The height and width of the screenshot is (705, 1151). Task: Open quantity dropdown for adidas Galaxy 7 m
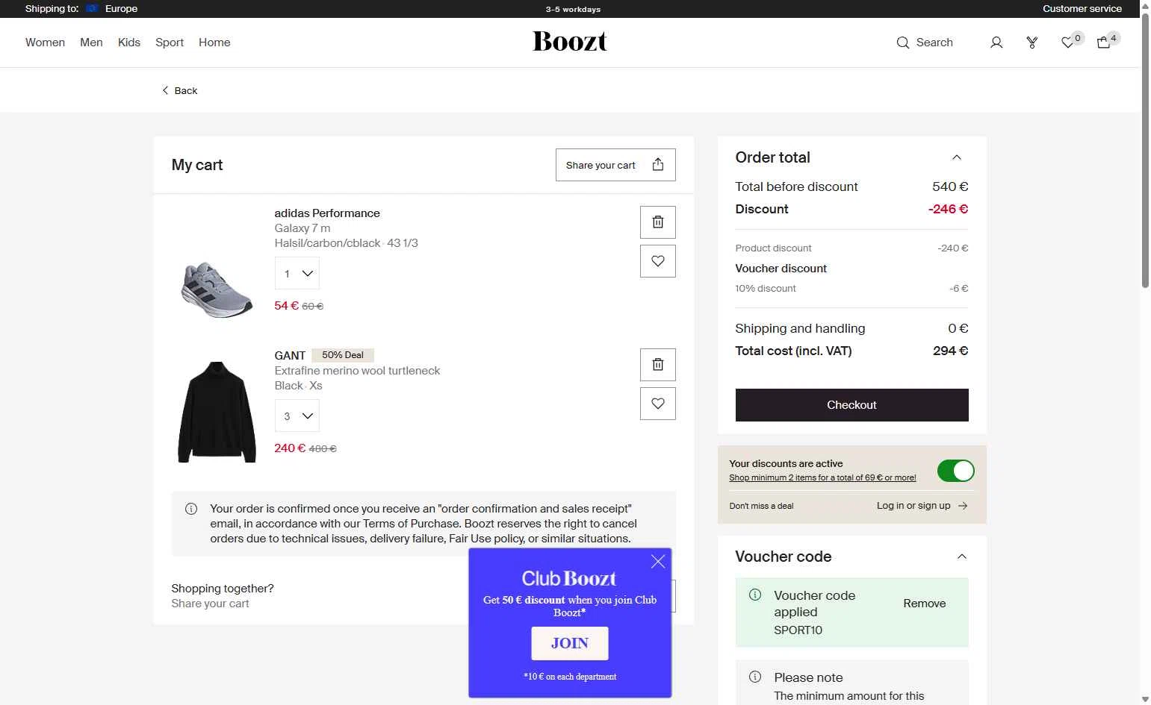click(x=297, y=274)
